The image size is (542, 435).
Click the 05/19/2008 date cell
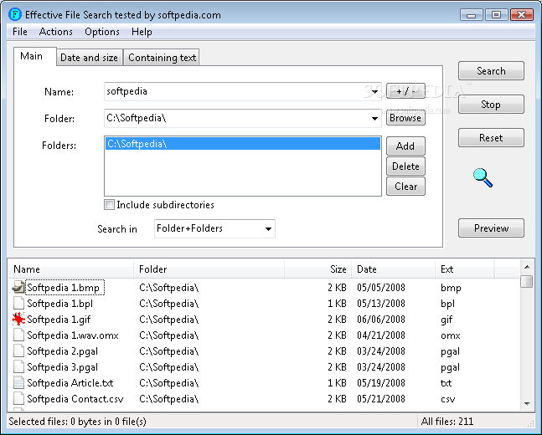pyautogui.click(x=381, y=382)
